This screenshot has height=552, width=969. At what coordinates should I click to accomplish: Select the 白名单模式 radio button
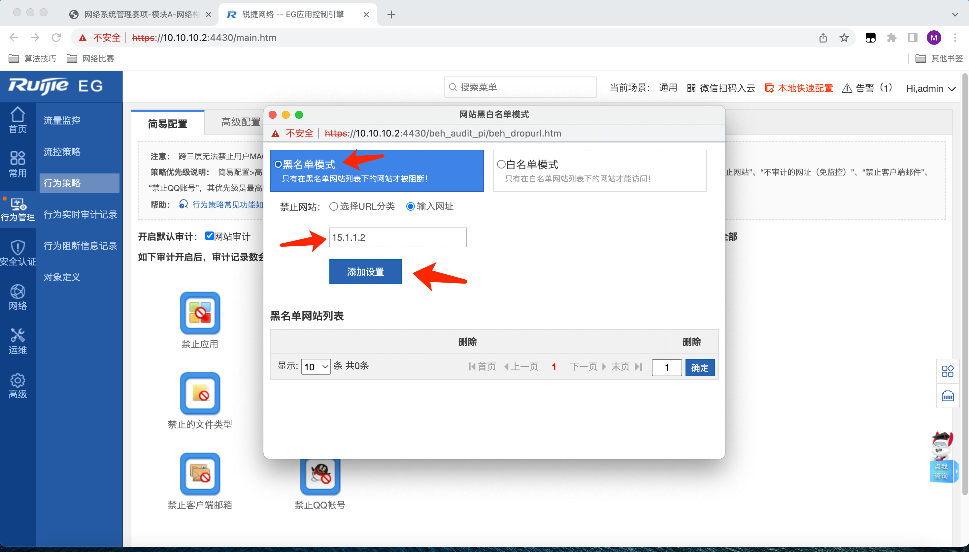pos(501,164)
